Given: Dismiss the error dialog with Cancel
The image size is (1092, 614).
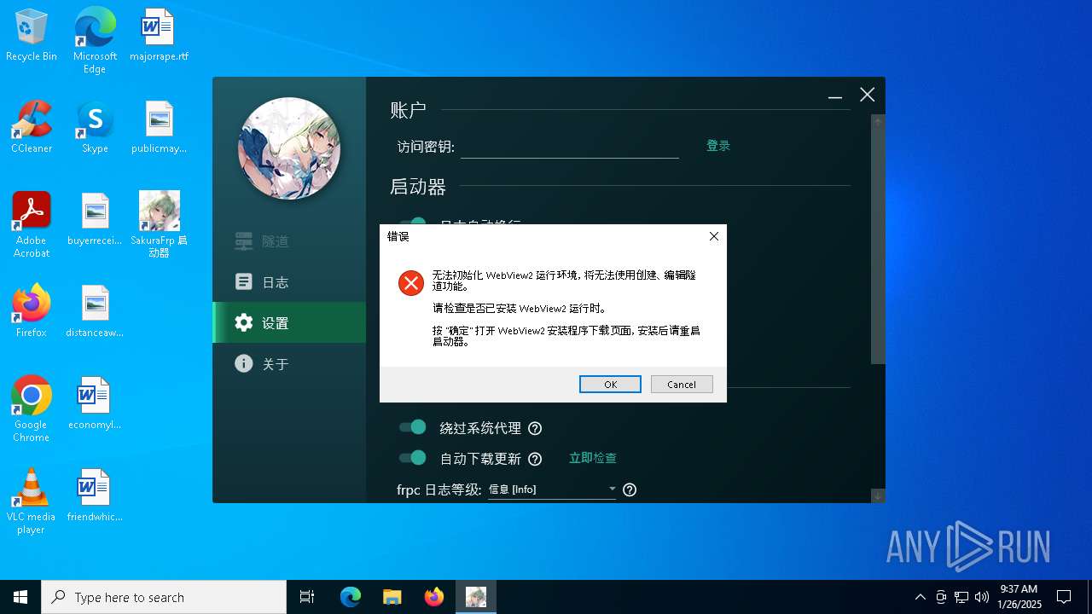Looking at the screenshot, I should tap(682, 384).
